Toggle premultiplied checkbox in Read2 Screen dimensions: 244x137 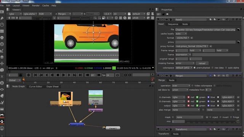(194, 68)
